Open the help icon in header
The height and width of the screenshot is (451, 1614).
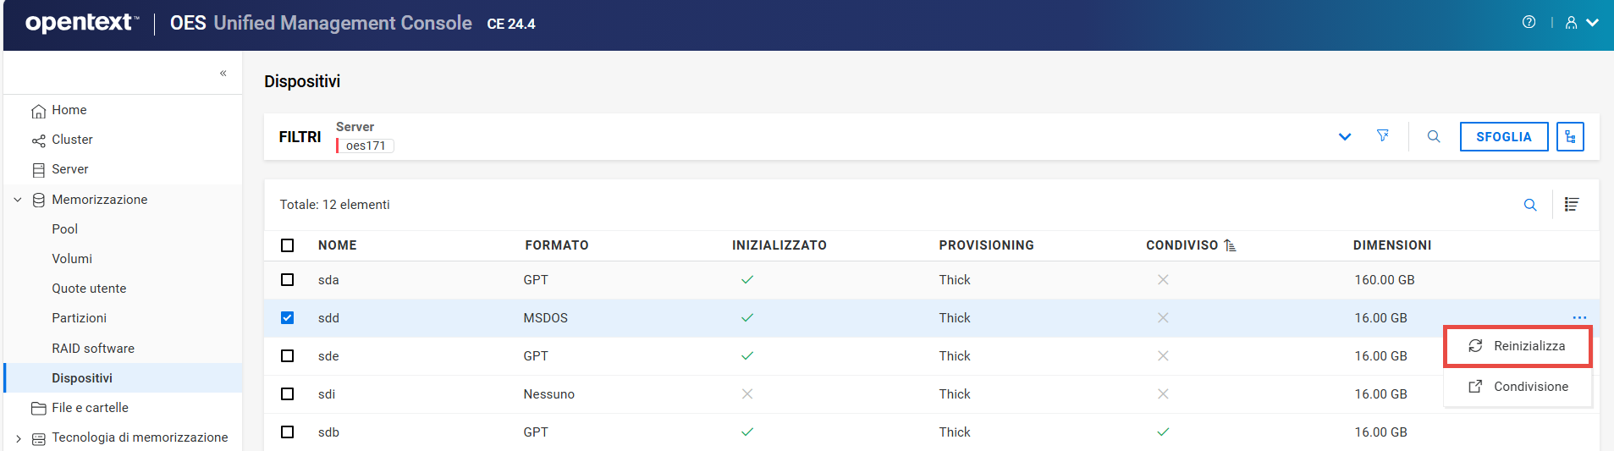pyautogui.click(x=1529, y=23)
